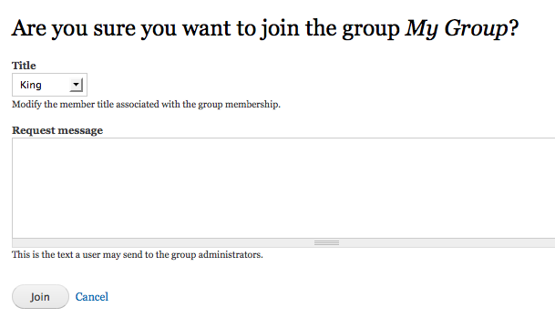Click the Title field label
The height and width of the screenshot is (328, 555).
point(24,66)
